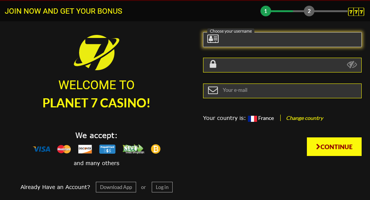Click the yellow CONTINUE button
This screenshot has width=370, height=200.
[334, 146]
